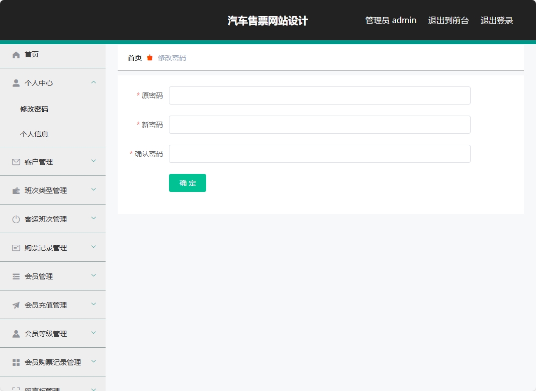This screenshot has width=536, height=391.
Task: Click the red breadcrumb icon after 首页
Action: (x=149, y=57)
